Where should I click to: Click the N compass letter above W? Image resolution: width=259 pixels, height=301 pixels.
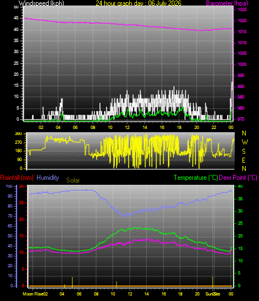tap(244, 133)
